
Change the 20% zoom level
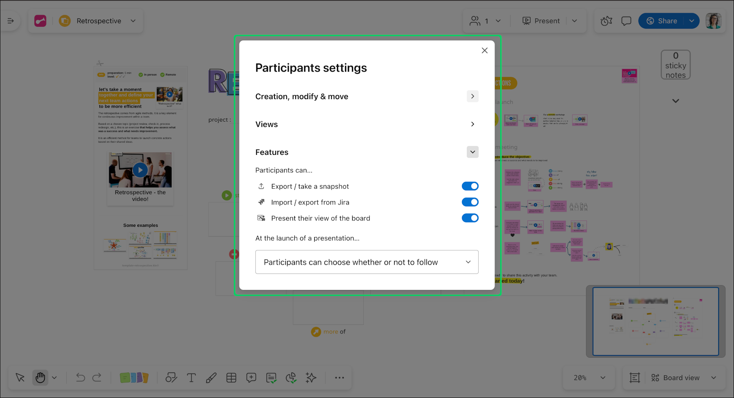(x=588, y=378)
